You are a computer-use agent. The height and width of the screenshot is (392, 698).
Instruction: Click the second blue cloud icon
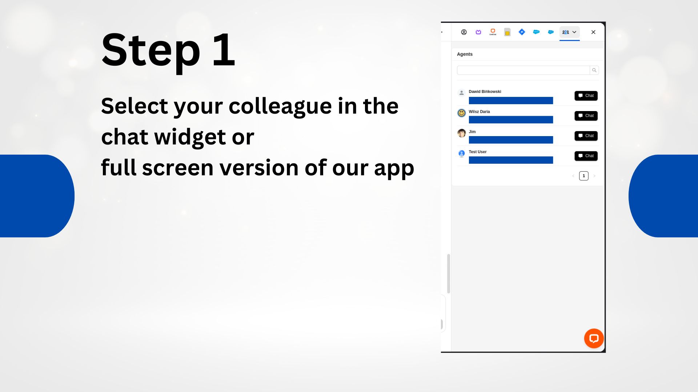point(550,32)
